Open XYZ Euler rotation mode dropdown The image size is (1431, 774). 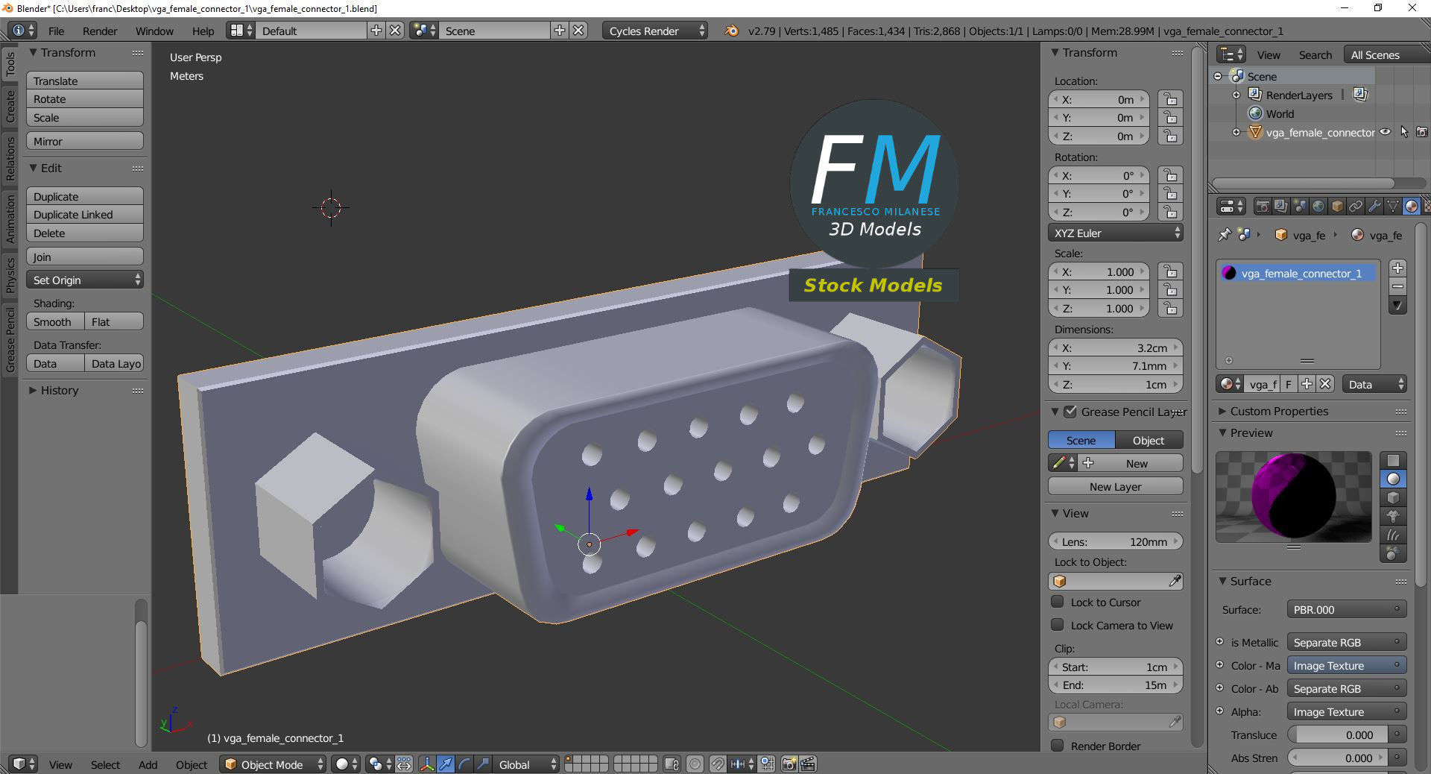1116,233
